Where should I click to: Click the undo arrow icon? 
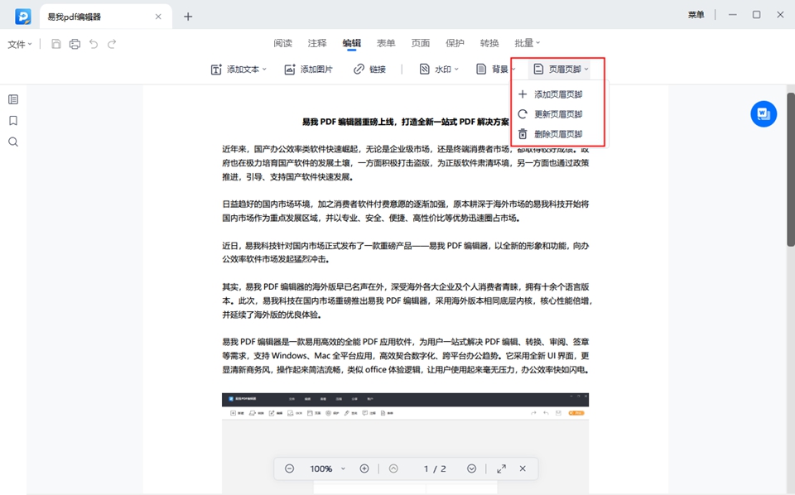pos(94,44)
